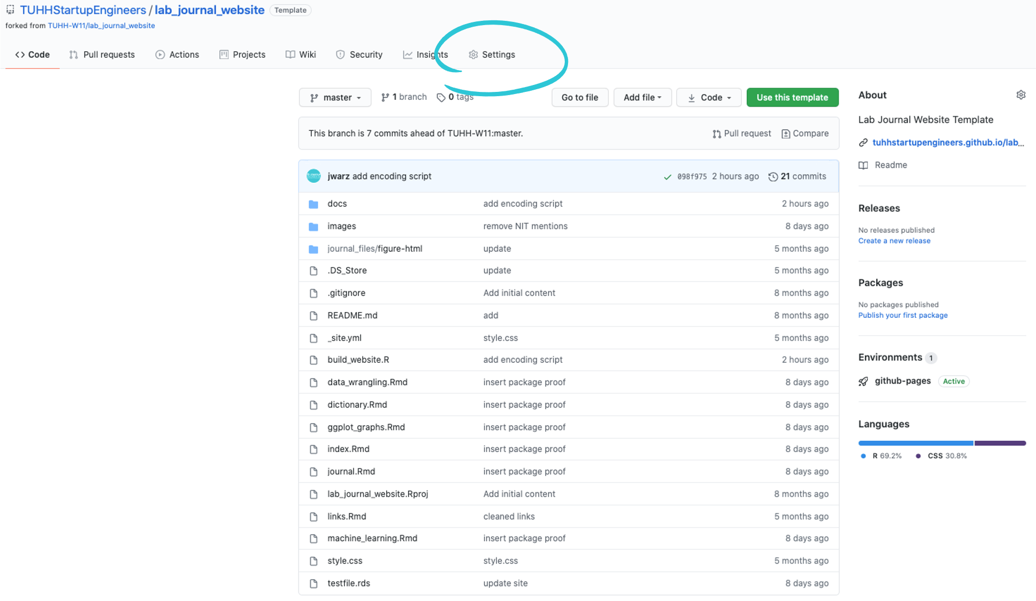Switch to the Code tab
Screen dimensions: 1036x601
click(33, 54)
